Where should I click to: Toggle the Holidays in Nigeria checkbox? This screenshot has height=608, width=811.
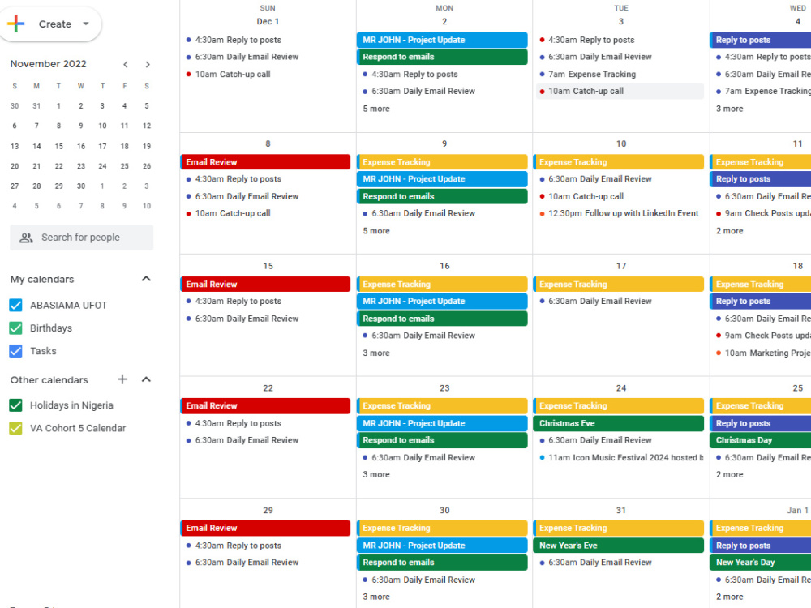[16, 405]
